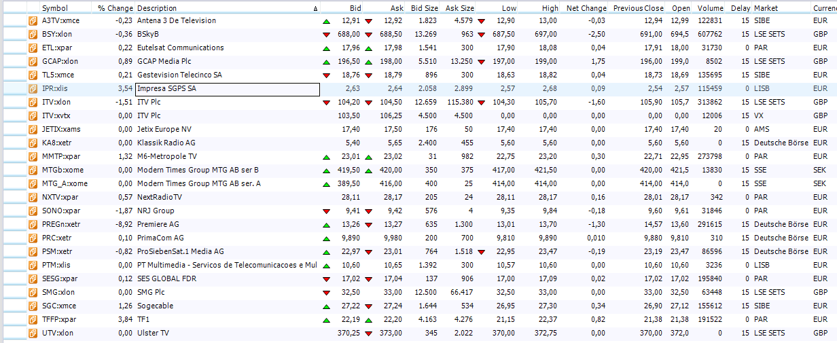Viewport: 837px width, 343px height.
Task: Click the instrument icon for JETIX:xams
Action: pos(33,129)
